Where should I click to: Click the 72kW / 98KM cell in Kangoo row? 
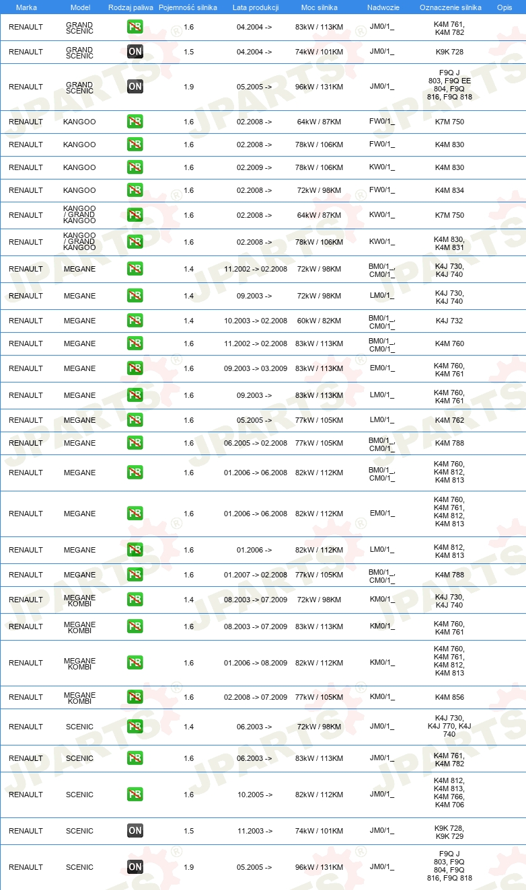click(319, 190)
